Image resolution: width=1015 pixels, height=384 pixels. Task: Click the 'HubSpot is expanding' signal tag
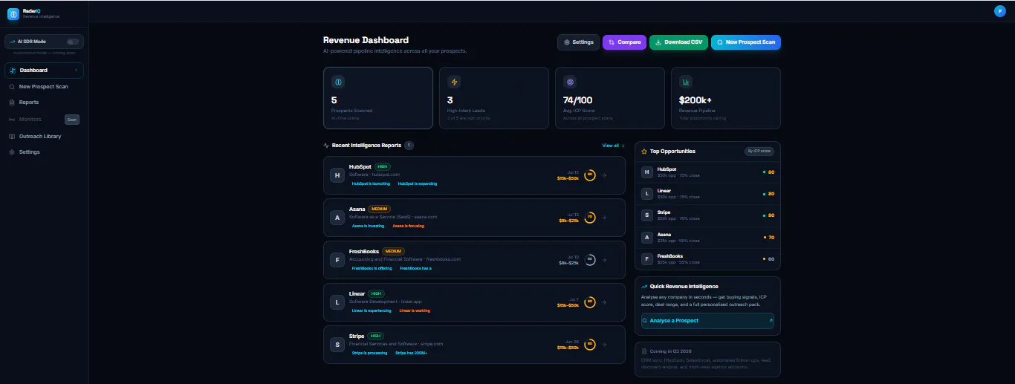click(418, 183)
